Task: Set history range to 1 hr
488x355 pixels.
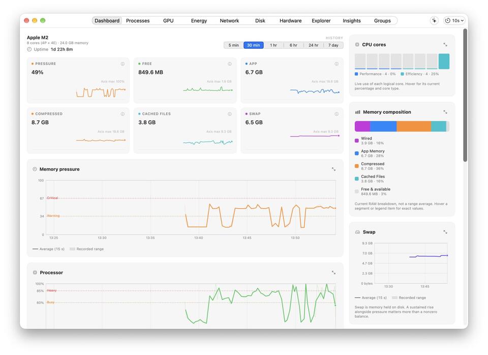Action: (x=273, y=45)
